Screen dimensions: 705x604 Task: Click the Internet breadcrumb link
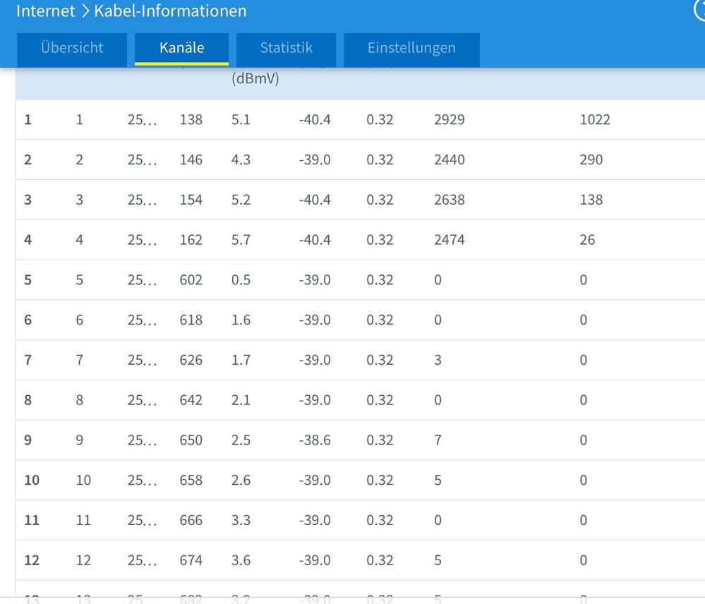(x=45, y=11)
